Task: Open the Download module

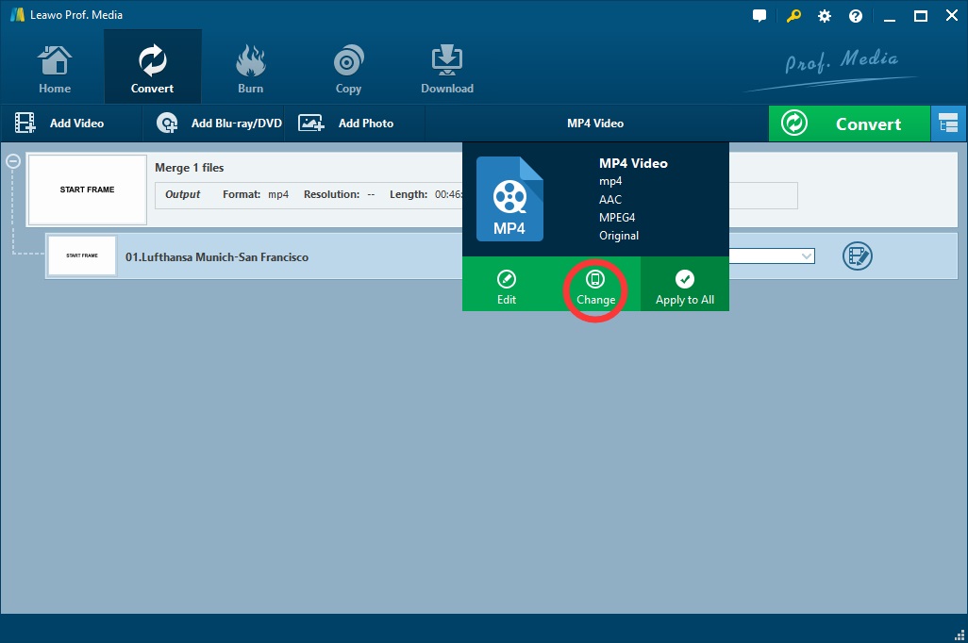Action: click(447, 69)
